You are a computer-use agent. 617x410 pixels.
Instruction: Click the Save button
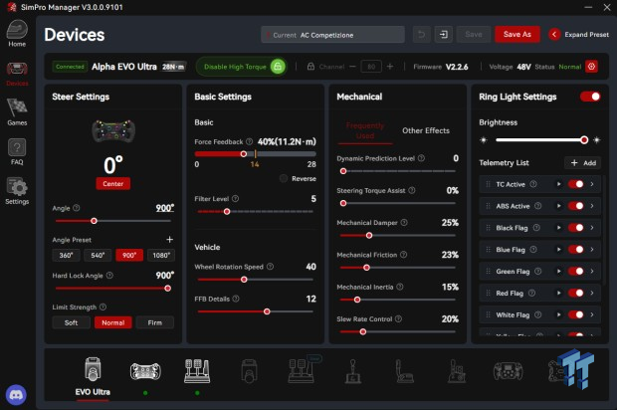474,35
